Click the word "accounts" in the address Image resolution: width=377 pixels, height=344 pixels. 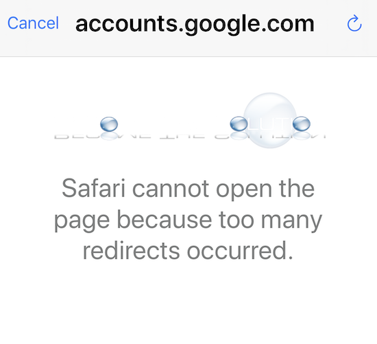coord(127,24)
